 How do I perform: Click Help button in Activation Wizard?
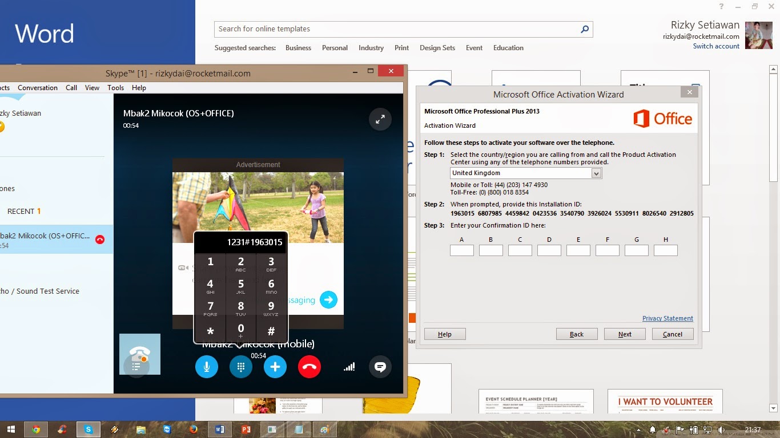[445, 334]
